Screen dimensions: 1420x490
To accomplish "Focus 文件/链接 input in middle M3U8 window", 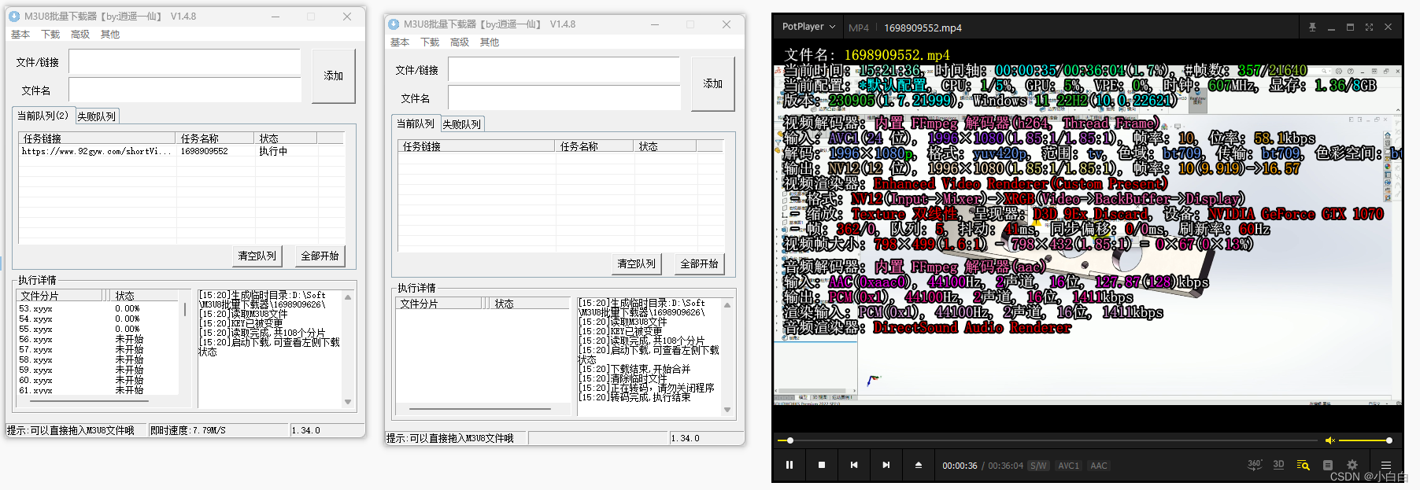I will 564,69.
